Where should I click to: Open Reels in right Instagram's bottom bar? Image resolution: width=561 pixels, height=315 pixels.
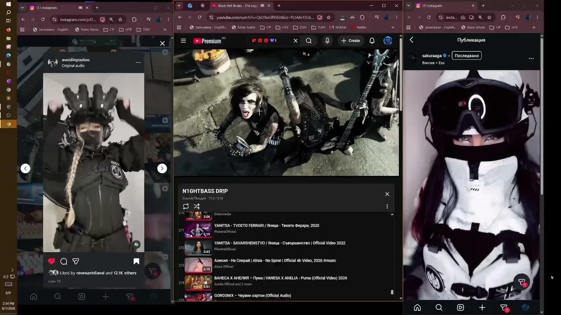pyautogui.click(x=460, y=308)
